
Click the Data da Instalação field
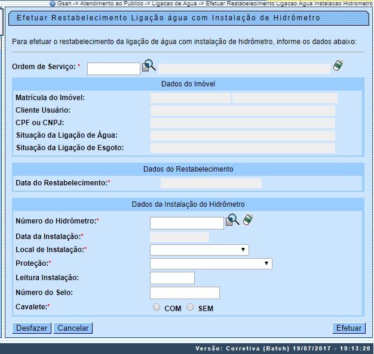[x=179, y=237]
